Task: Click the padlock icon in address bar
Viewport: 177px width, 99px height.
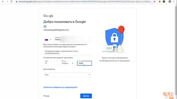Action: pos(17,2)
